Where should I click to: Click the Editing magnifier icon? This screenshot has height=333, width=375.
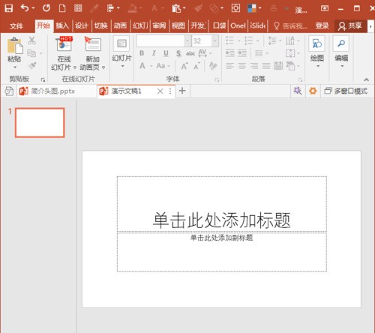[341, 43]
